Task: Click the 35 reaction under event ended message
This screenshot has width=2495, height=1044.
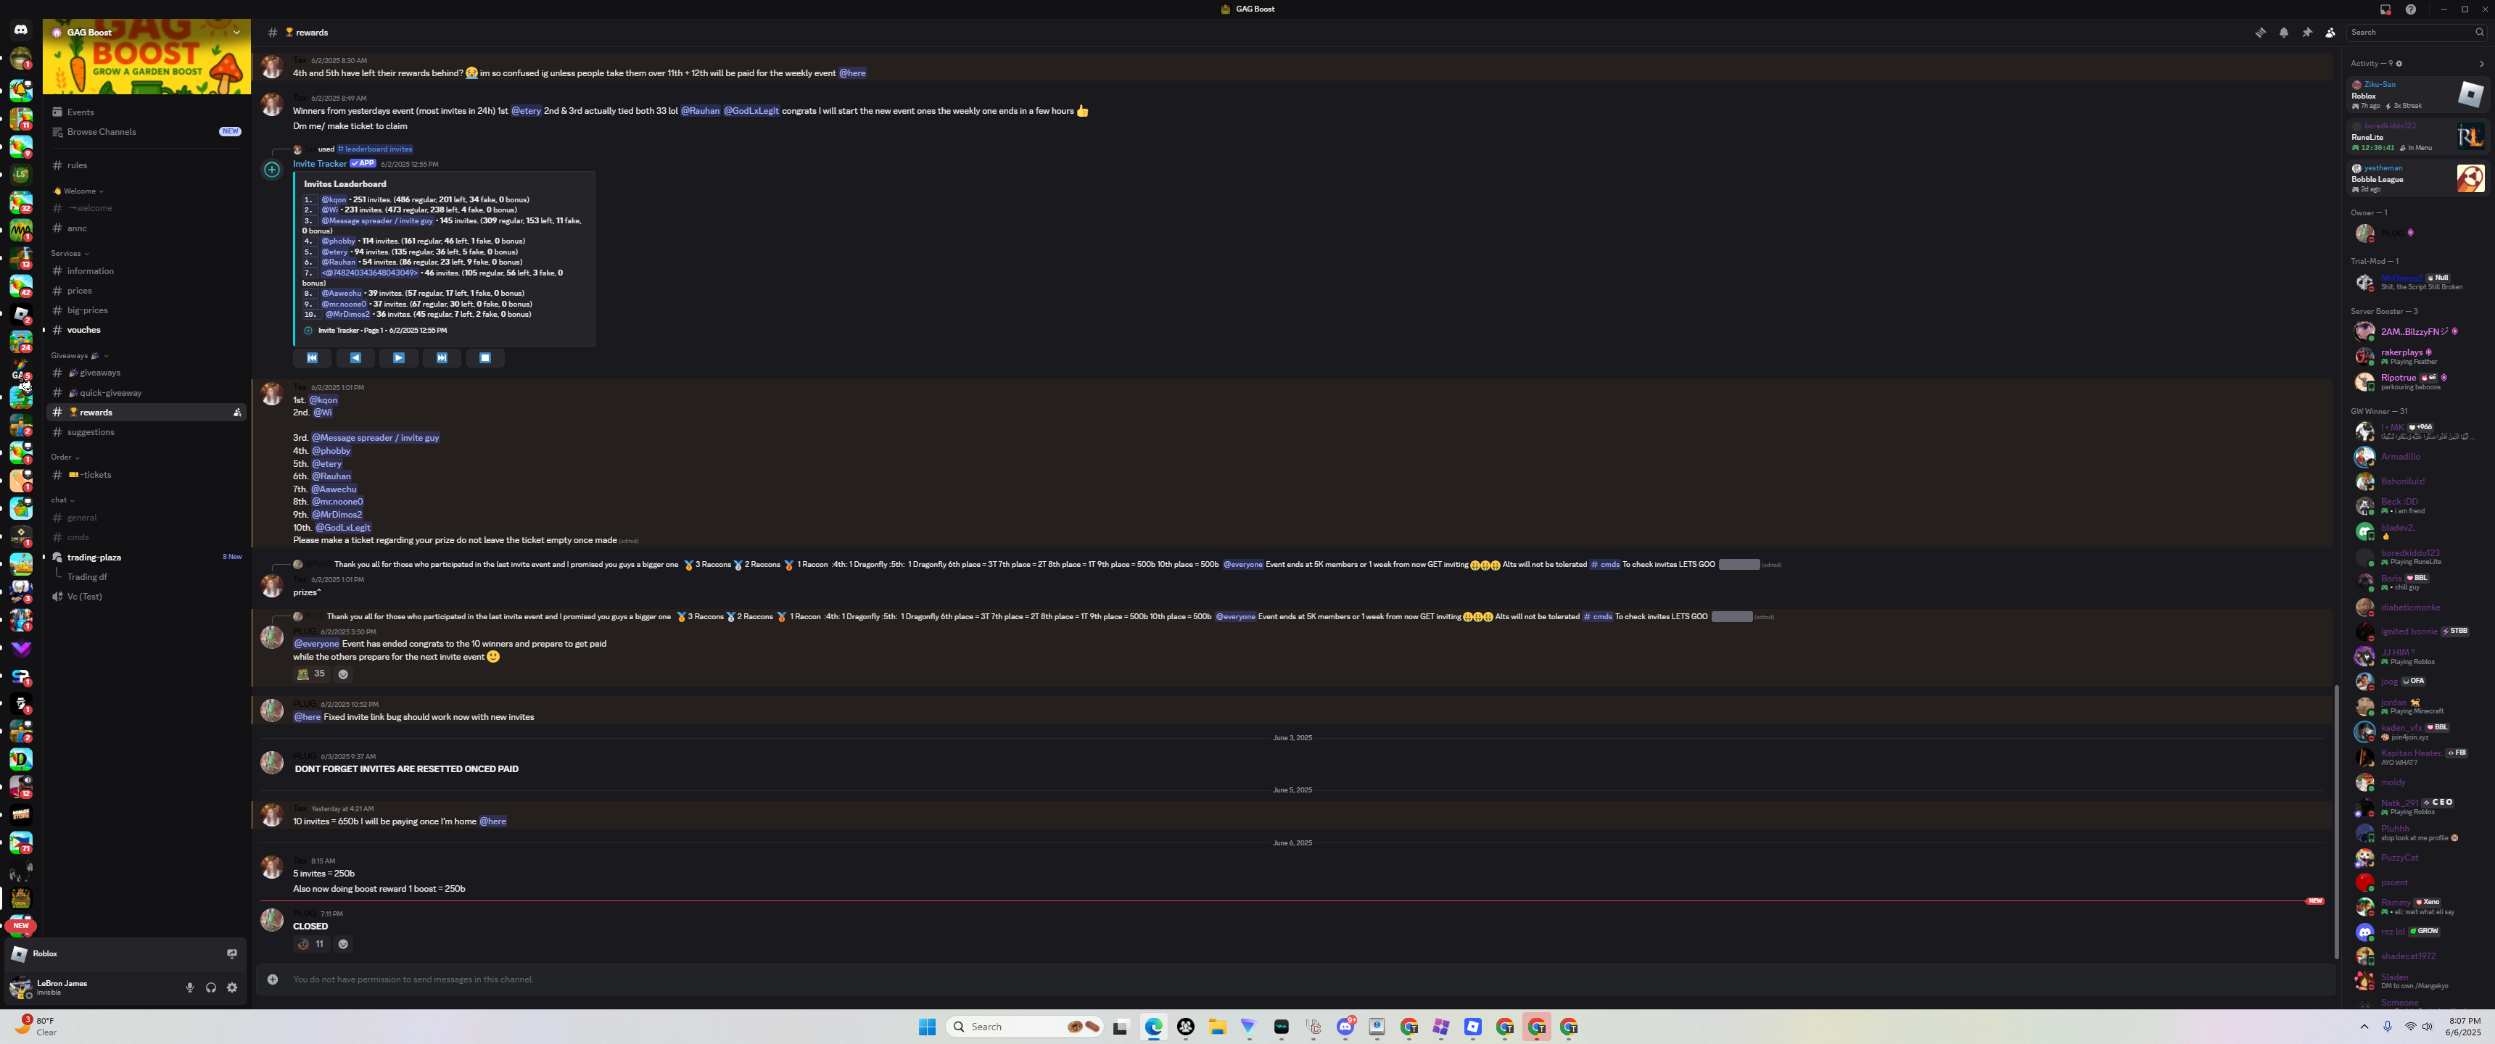Action: [312, 674]
